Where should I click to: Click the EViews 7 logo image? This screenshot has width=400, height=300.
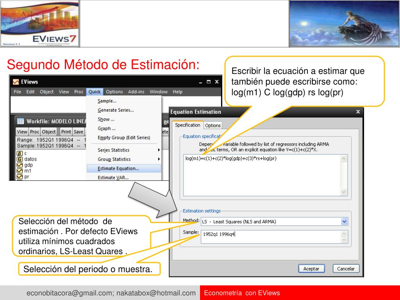[x=40, y=23]
